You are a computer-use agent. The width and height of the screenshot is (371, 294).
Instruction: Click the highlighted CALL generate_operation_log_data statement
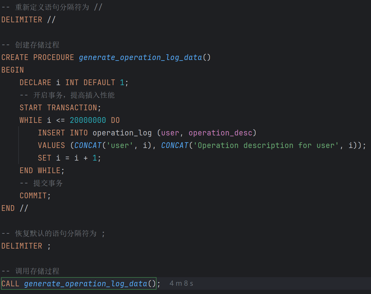tap(77, 283)
